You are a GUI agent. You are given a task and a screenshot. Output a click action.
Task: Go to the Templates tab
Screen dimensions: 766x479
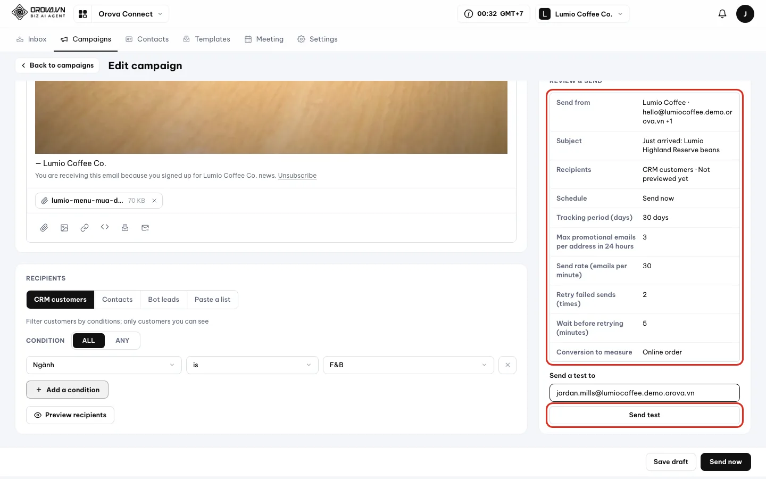click(x=207, y=39)
